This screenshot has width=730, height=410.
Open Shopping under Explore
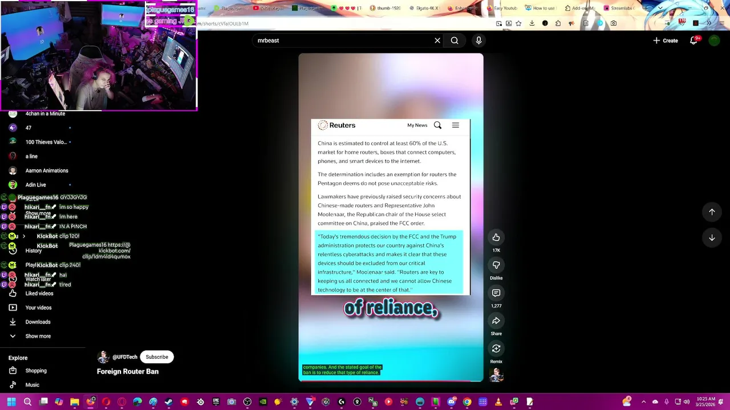click(36, 371)
